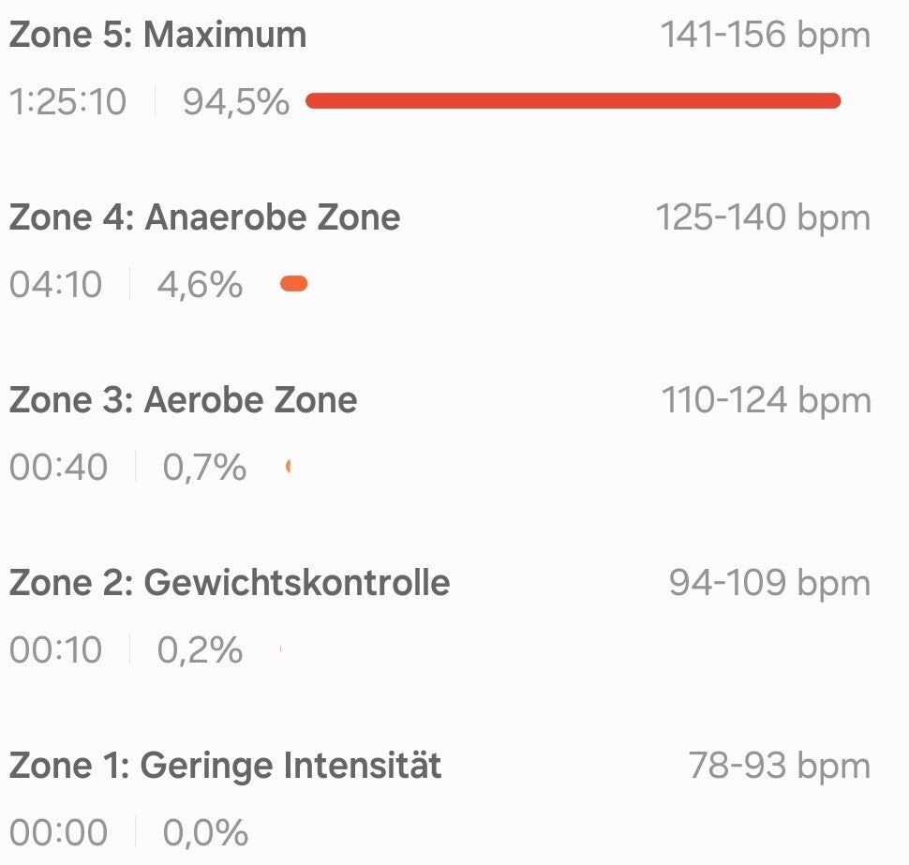This screenshot has height=865, width=909.
Task: Click the red Zone 5 Maximum bar
Action: 573,101
